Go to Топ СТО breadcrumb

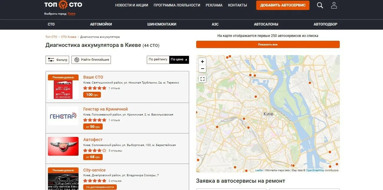[51, 37]
